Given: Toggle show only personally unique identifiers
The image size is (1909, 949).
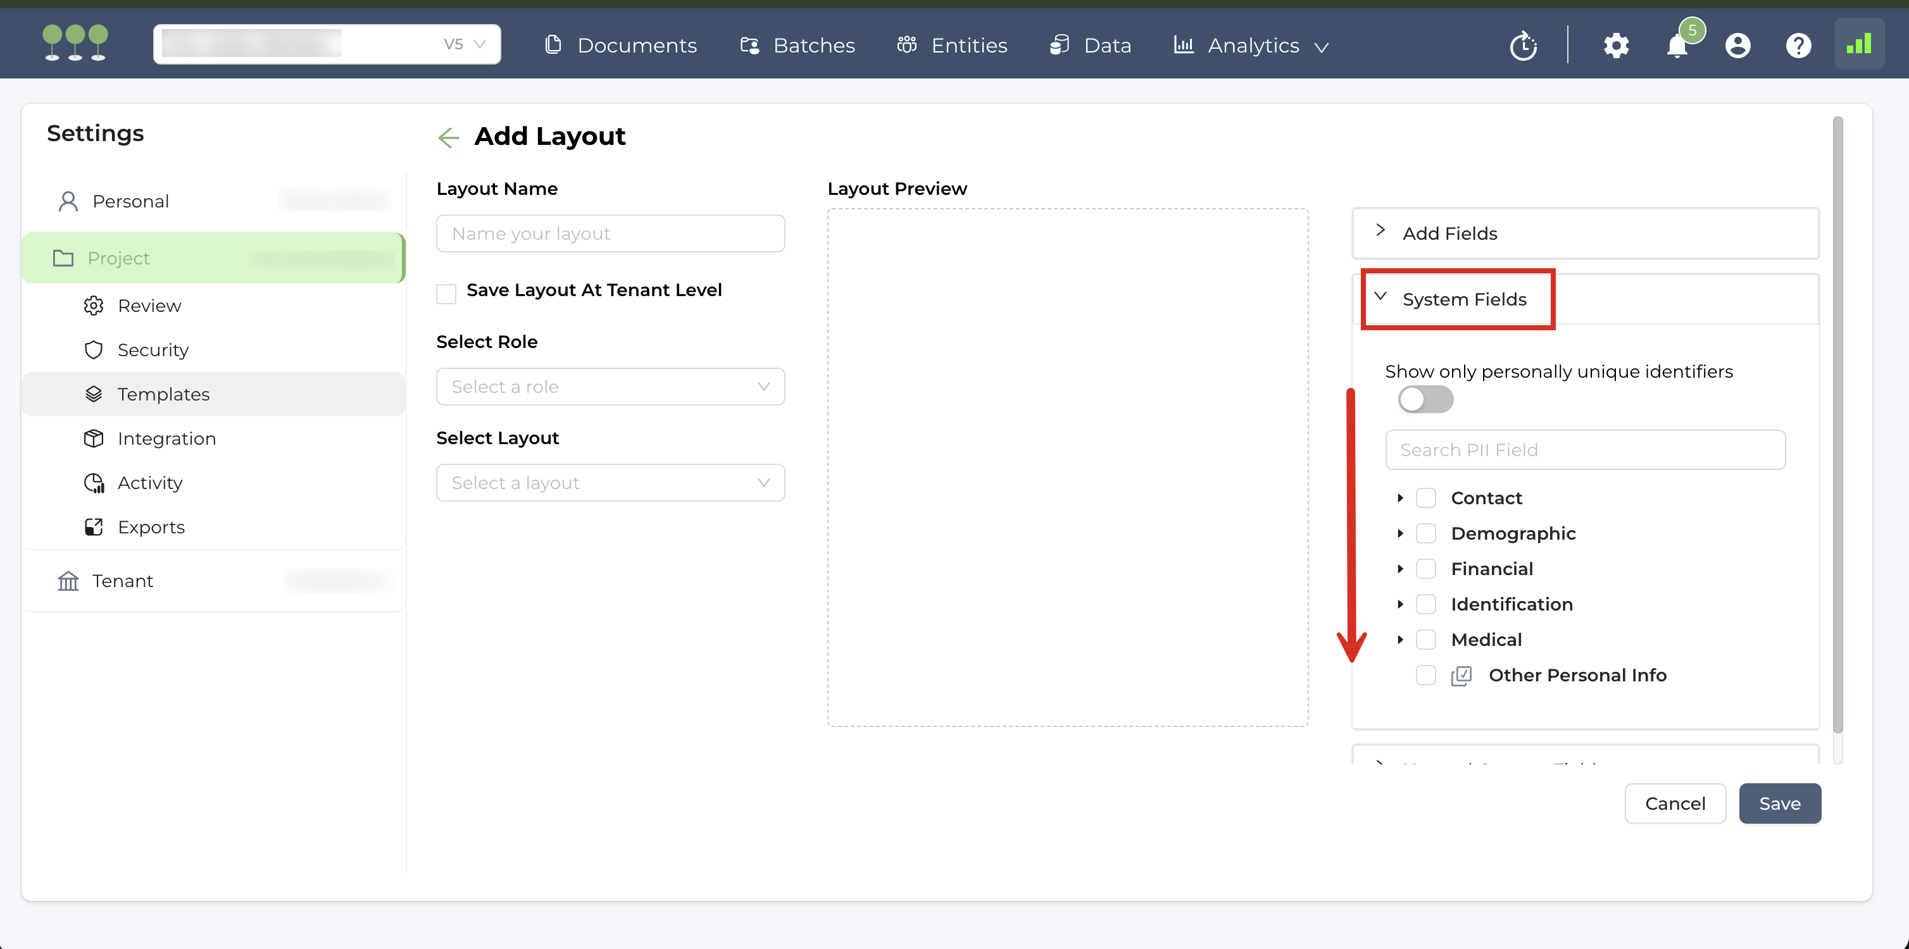Looking at the screenshot, I should tap(1425, 400).
